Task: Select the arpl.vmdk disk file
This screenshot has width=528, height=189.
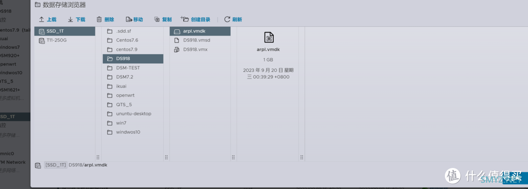Action: pos(200,31)
